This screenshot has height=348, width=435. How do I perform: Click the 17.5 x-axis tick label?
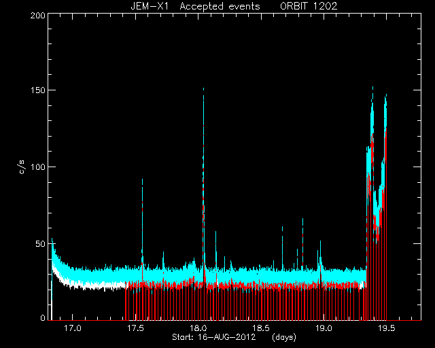pyautogui.click(x=135, y=328)
